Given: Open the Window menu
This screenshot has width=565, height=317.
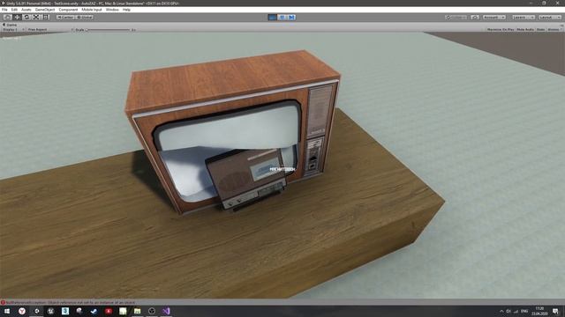Looking at the screenshot, I should coord(112,10).
